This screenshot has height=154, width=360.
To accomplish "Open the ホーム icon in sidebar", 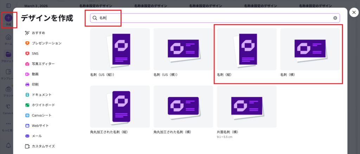I will (8, 37).
